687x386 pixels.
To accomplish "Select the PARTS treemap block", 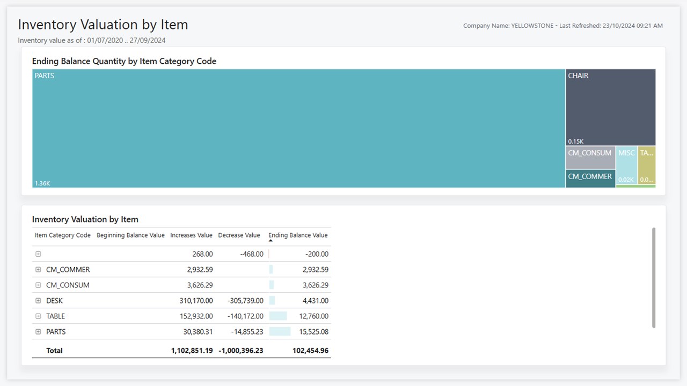I will point(298,128).
